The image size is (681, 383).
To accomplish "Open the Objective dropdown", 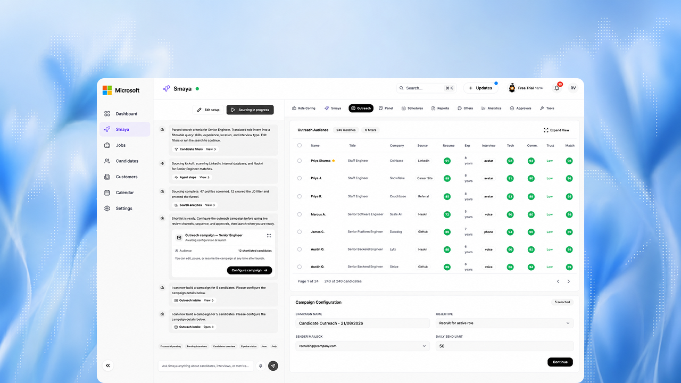I will [504, 323].
